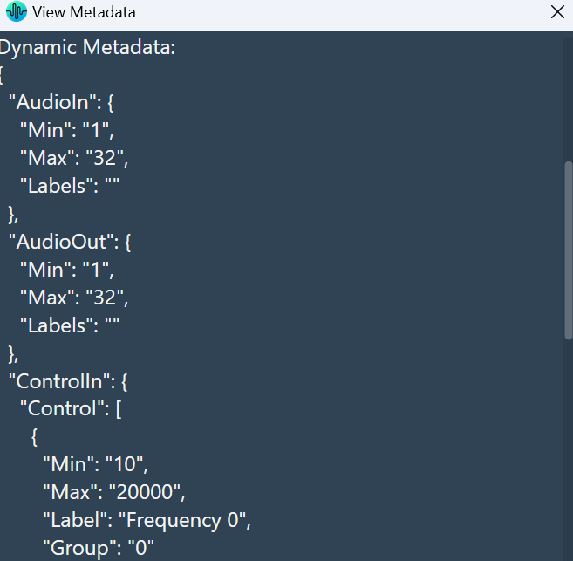Click the AudioIn "Max": "32" line
The width and height of the screenshot is (573, 561).
pyautogui.click(x=74, y=158)
